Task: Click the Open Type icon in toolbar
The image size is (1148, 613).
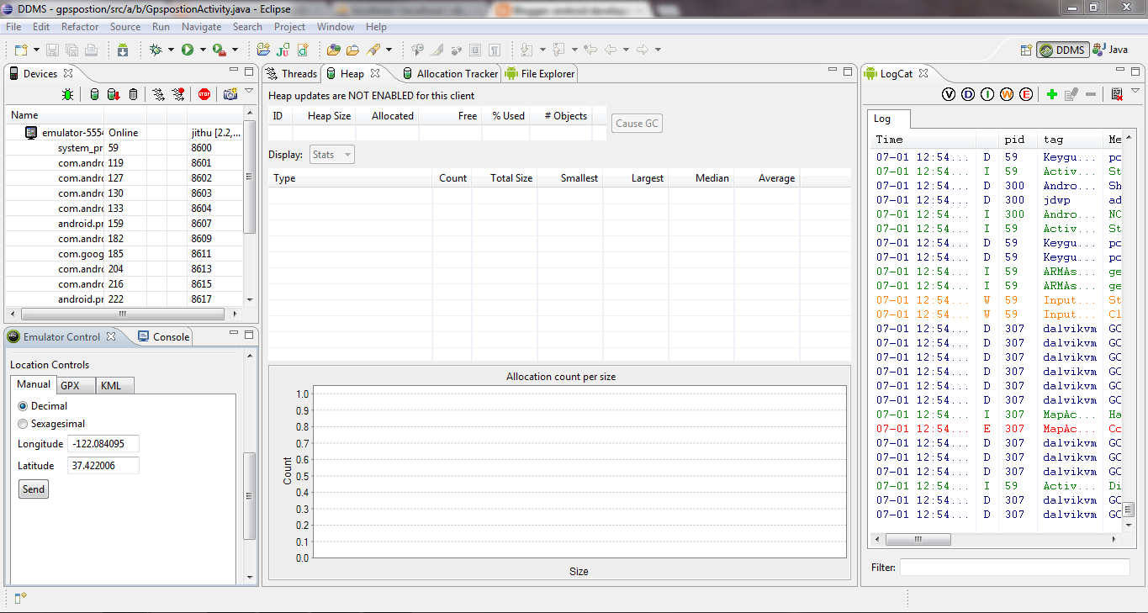Action: pos(334,50)
